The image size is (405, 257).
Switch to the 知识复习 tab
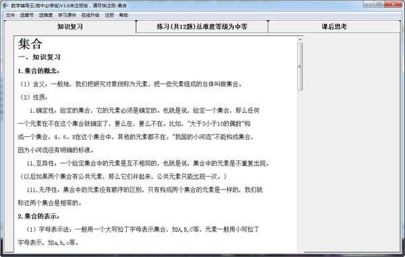(x=70, y=26)
